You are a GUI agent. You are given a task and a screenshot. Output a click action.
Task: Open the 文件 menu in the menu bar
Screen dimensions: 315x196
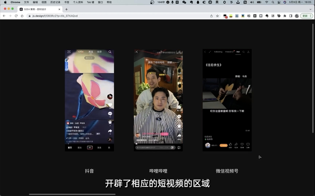coord(26,2)
